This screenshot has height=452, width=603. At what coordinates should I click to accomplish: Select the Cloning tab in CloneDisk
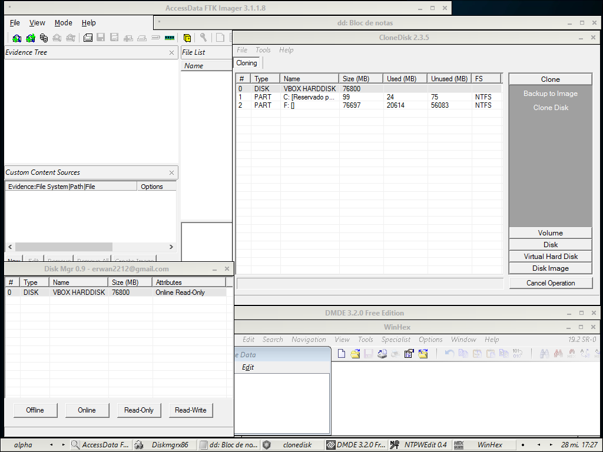click(x=247, y=63)
